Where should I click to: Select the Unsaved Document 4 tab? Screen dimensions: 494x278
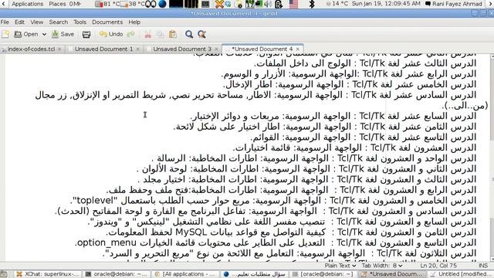tap(262, 49)
